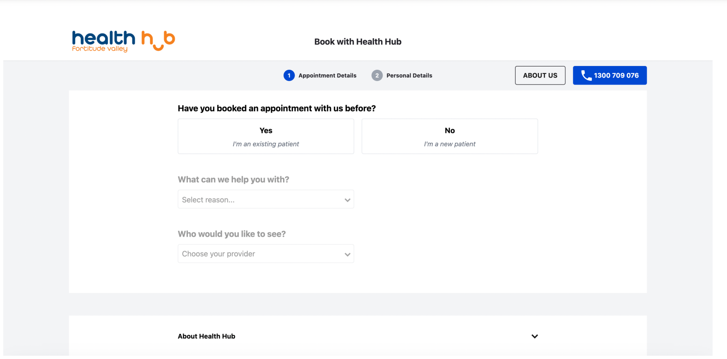Viewport: 727px width, 359px height.
Task: Select No, I'm a new patient
Action: coord(449,136)
